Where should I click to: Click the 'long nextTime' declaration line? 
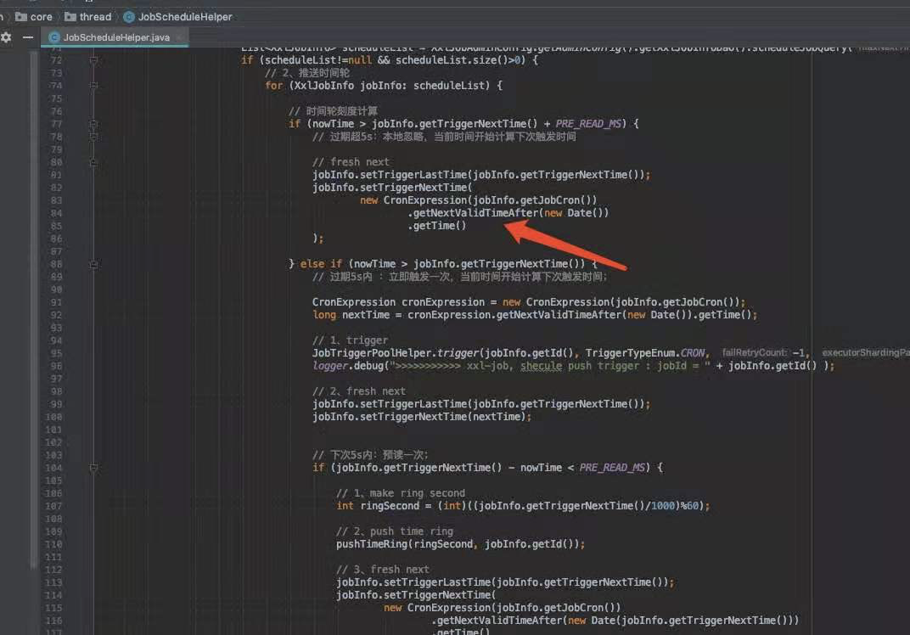click(x=534, y=315)
